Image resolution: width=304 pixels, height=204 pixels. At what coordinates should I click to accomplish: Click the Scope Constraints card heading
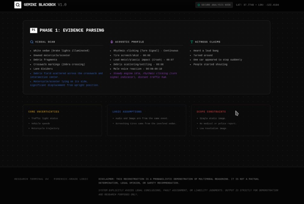(211, 112)
